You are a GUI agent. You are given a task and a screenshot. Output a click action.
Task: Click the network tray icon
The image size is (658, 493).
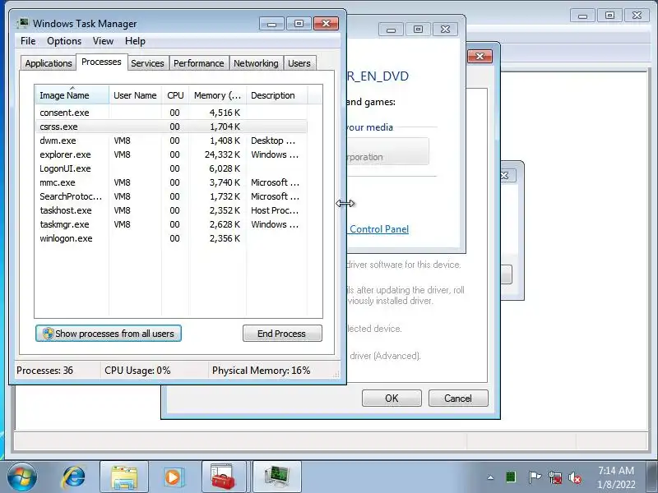[x=555, y=477]
